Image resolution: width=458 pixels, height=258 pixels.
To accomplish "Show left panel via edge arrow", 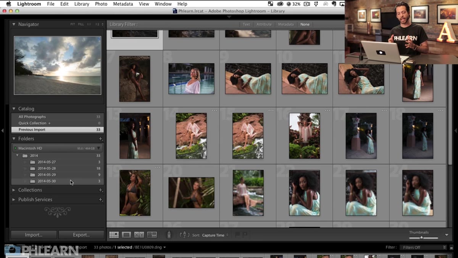I will coord(2,131).
